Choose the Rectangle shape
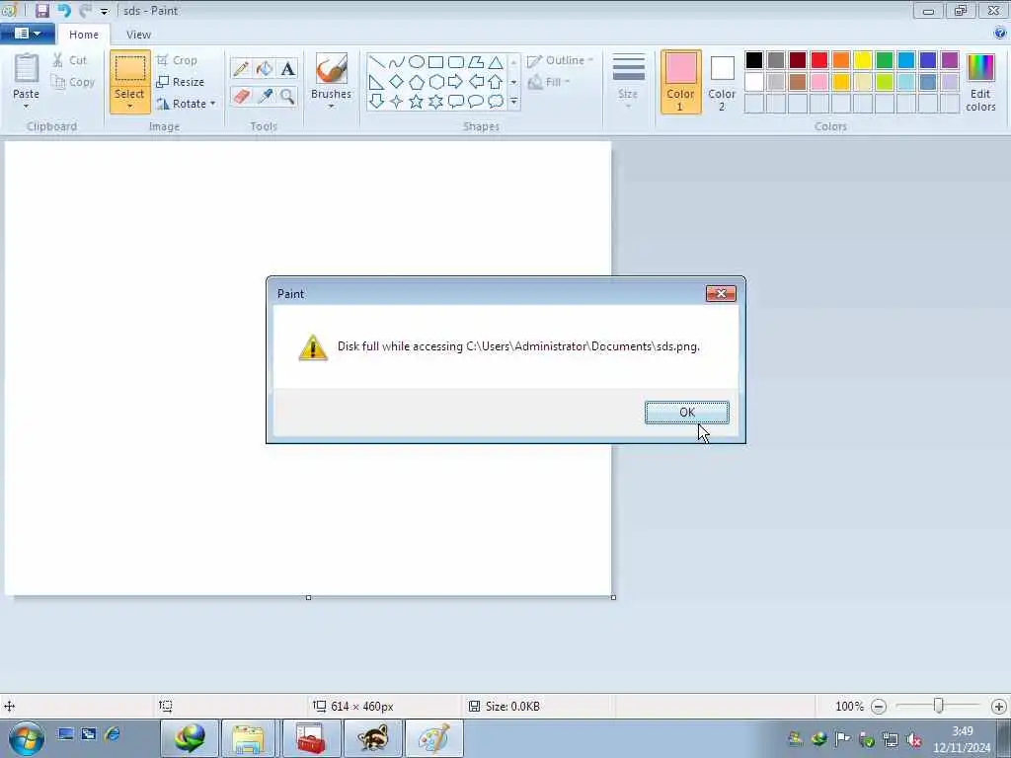Screen dimensions: 1011x758 tap(435, 62)
